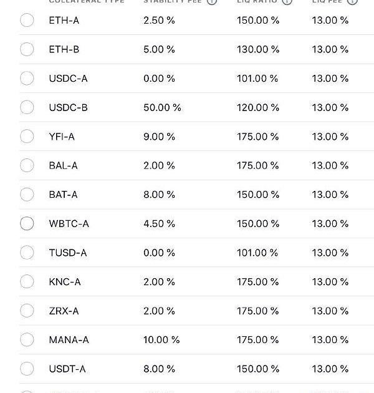Image resolution: width=374 pixels, height=393 pixels.
Task: Choose the KNC-A collateral radio button
Action: (x=27, y=281)
